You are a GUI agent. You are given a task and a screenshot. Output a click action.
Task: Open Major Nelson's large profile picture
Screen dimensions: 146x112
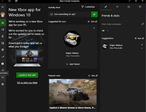point(72,39)
